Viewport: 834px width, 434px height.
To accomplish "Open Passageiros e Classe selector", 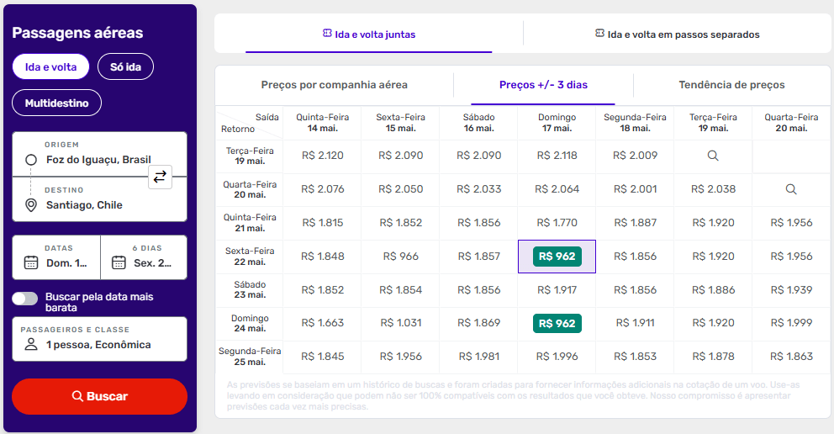I will point(99,338).
